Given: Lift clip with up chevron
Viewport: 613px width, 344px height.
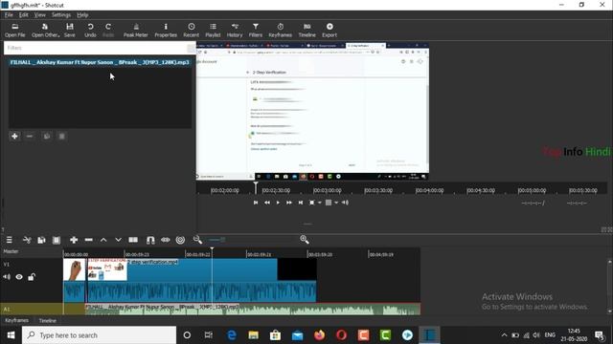Looking at the screenshot, I should coord(103,240).
